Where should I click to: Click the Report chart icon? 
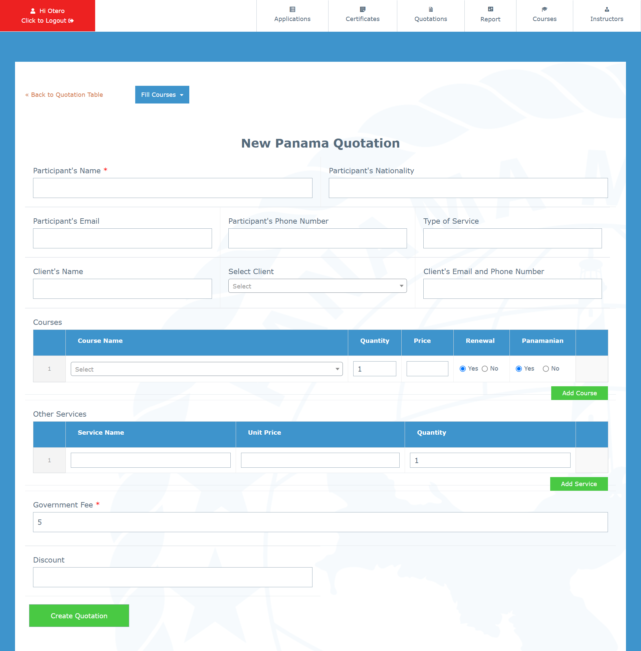point(490,9)
